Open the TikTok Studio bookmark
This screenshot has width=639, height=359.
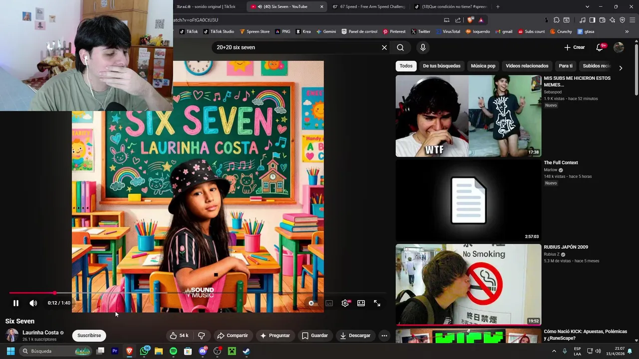218,31
